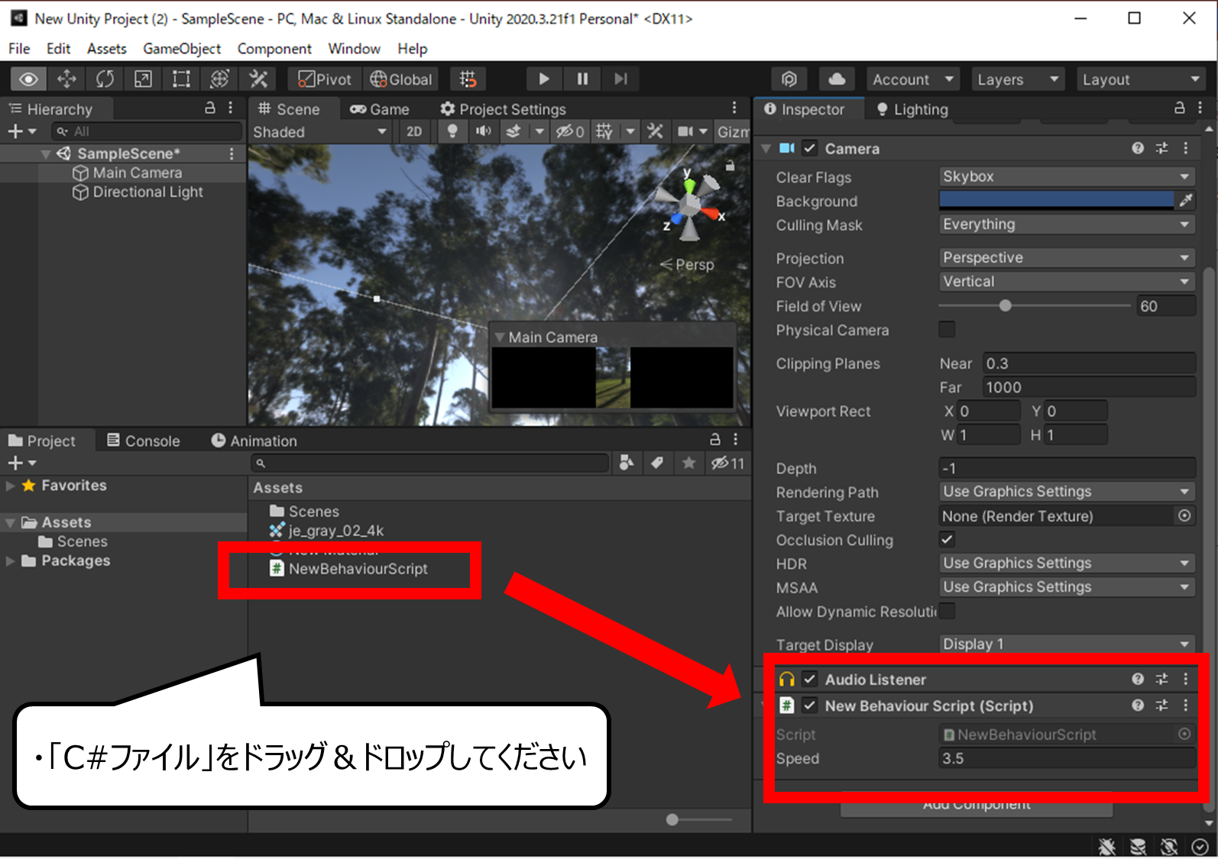
Task: Toggle Allow Dynamic Resolution checkbox
Action: pyautogui.click(x=947, y=611)
